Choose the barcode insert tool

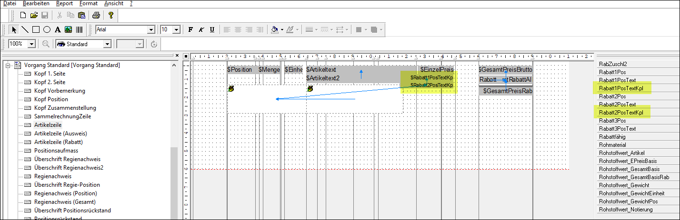80,29
